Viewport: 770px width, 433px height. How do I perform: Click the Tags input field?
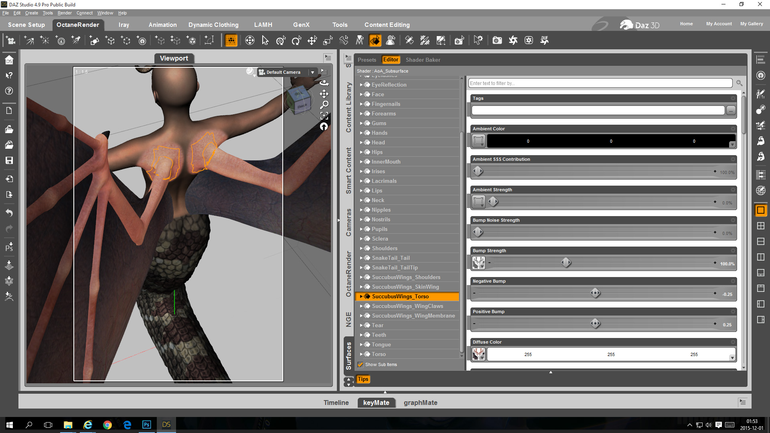(x=598, y=110)
